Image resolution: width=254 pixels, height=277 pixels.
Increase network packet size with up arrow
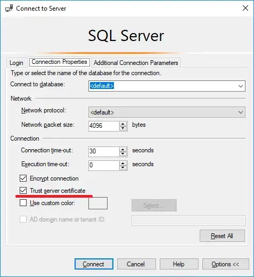pyautogui.click(x=123, y=124)
